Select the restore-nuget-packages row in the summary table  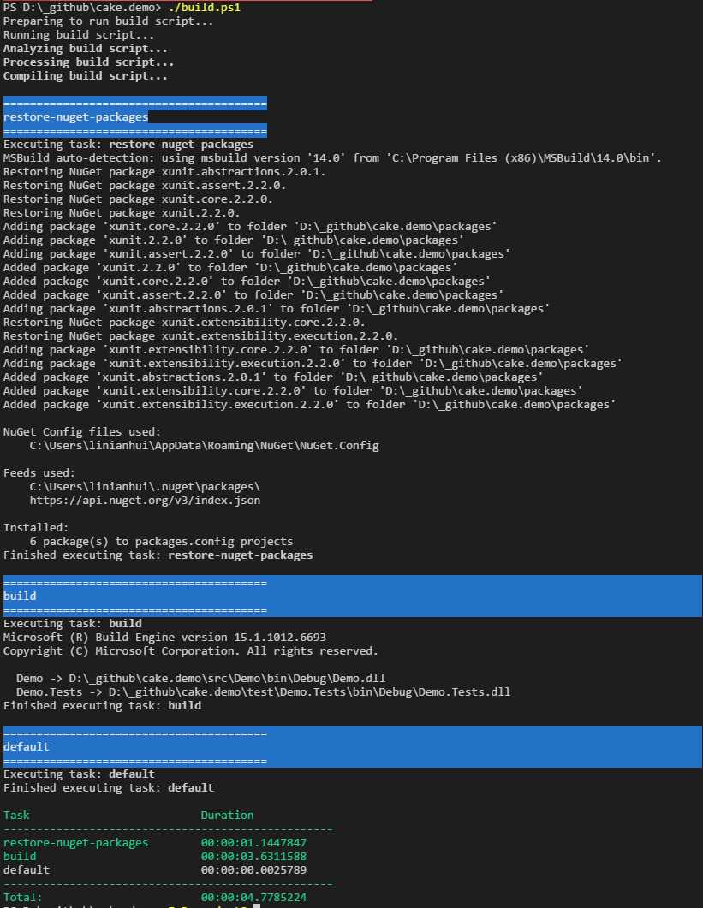point(155,843)
